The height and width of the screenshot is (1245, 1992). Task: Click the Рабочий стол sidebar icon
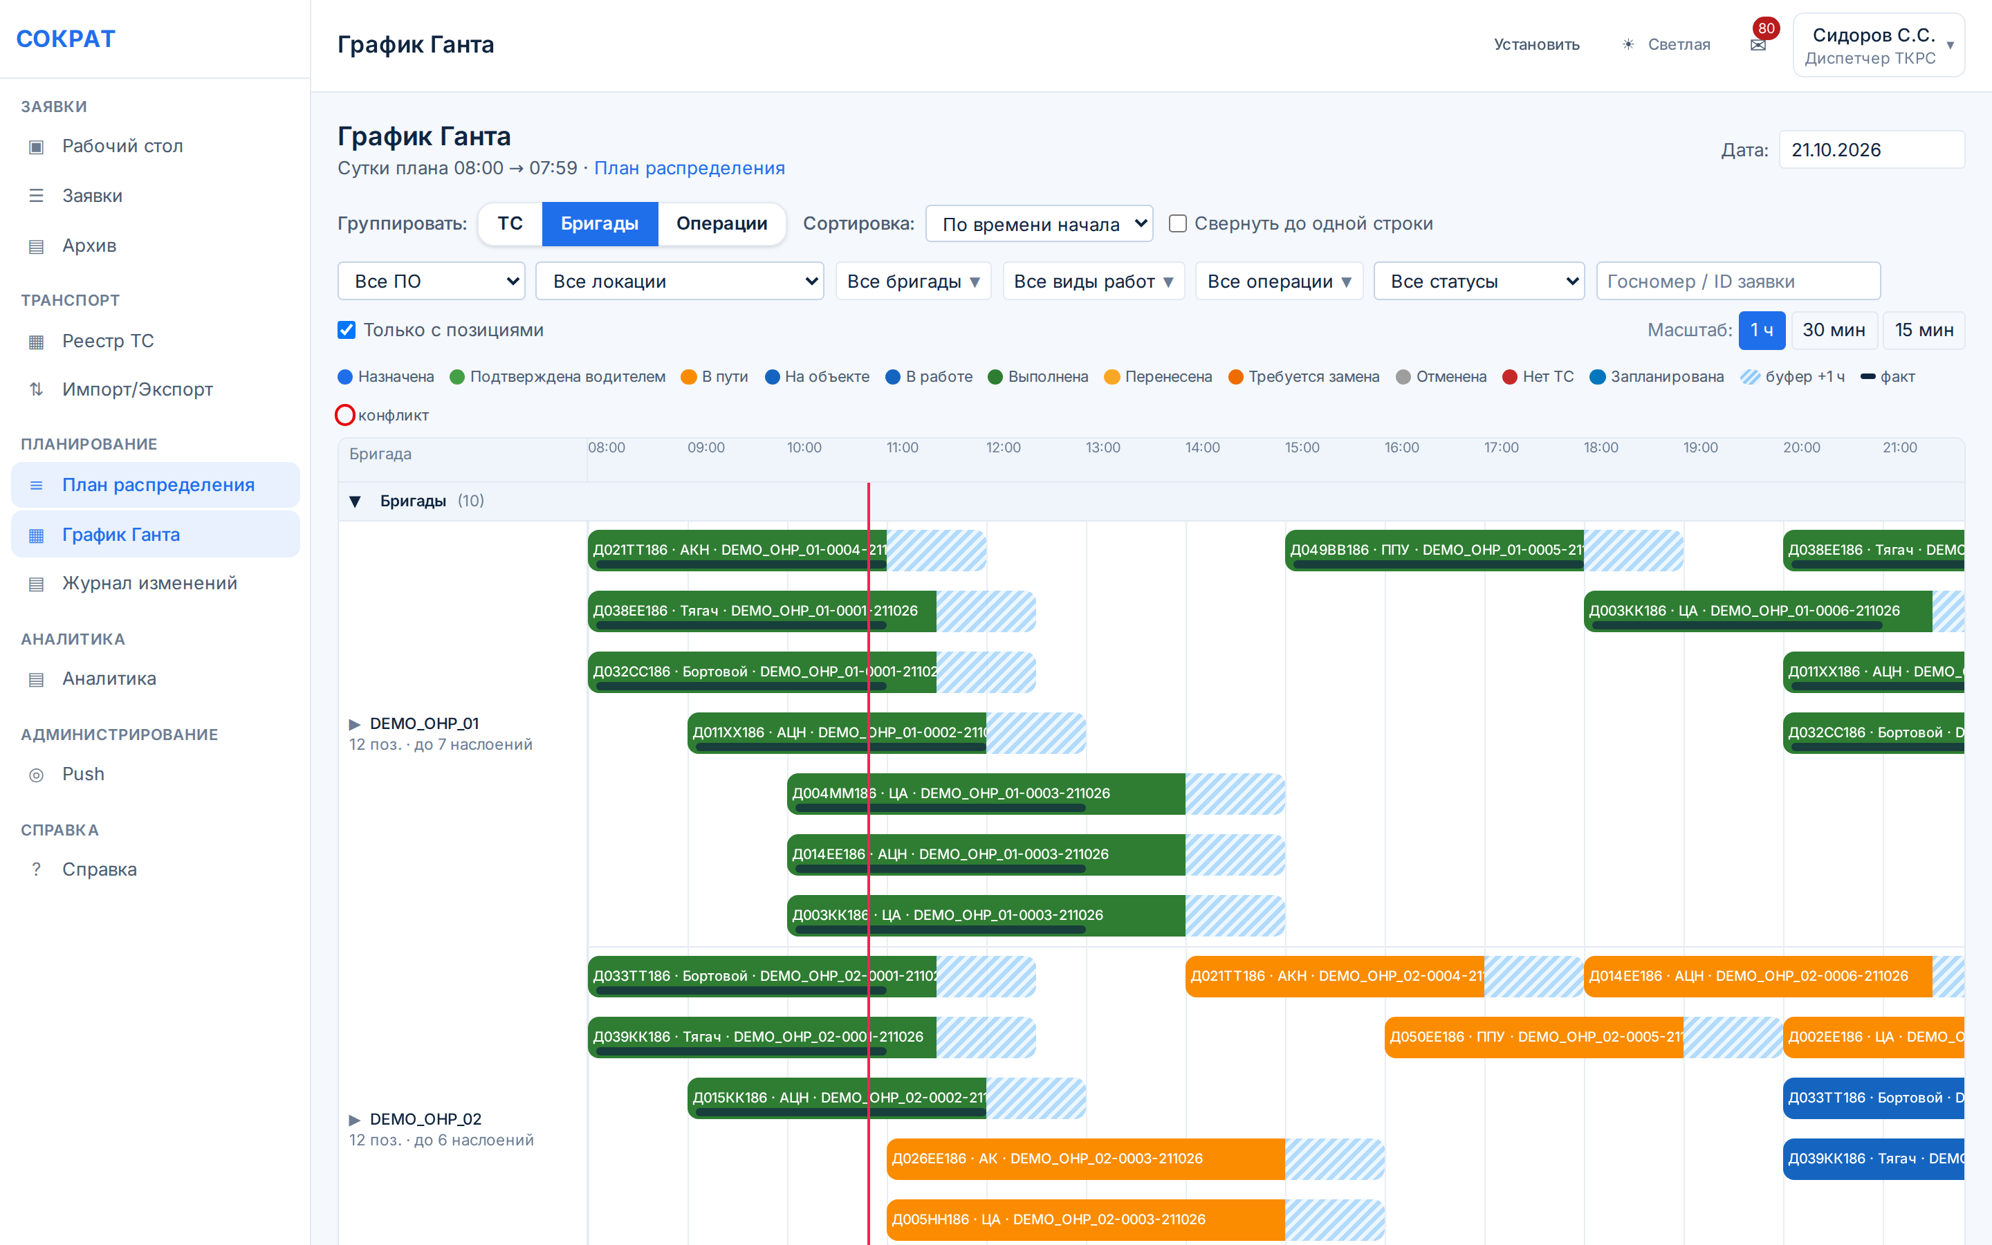coord(36,147)
